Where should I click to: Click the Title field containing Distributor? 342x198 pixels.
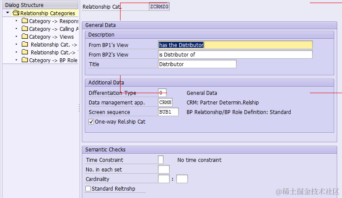tap(197, 64)
